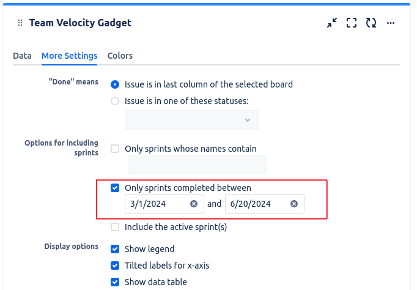Uncheck 'Only sprints completed between'
The height and width of the screenshot is (290, 417).
(x=115, y=188)
